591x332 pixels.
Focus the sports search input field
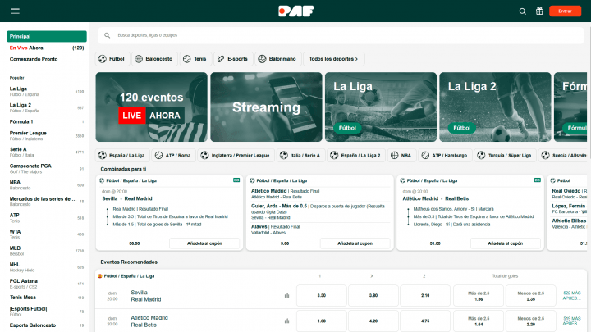341,35
